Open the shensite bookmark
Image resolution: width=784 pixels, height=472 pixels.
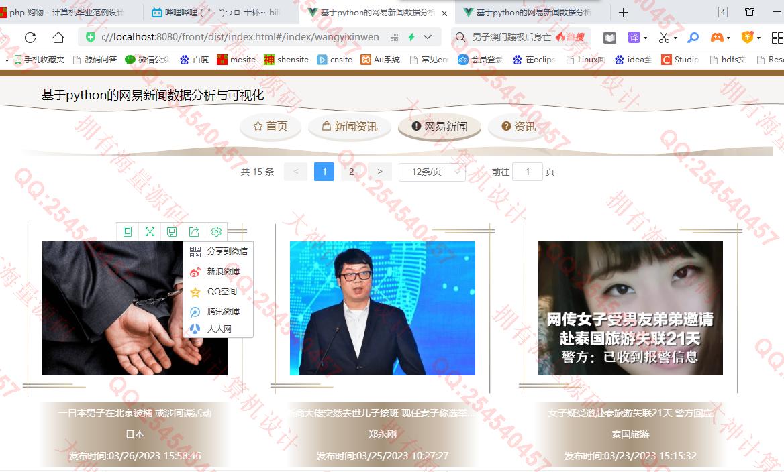pos(286,60)
